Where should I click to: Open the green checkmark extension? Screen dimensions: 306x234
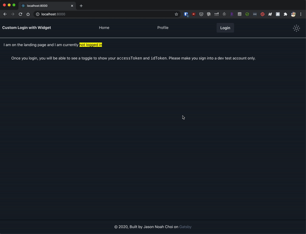tap(247, 14)
